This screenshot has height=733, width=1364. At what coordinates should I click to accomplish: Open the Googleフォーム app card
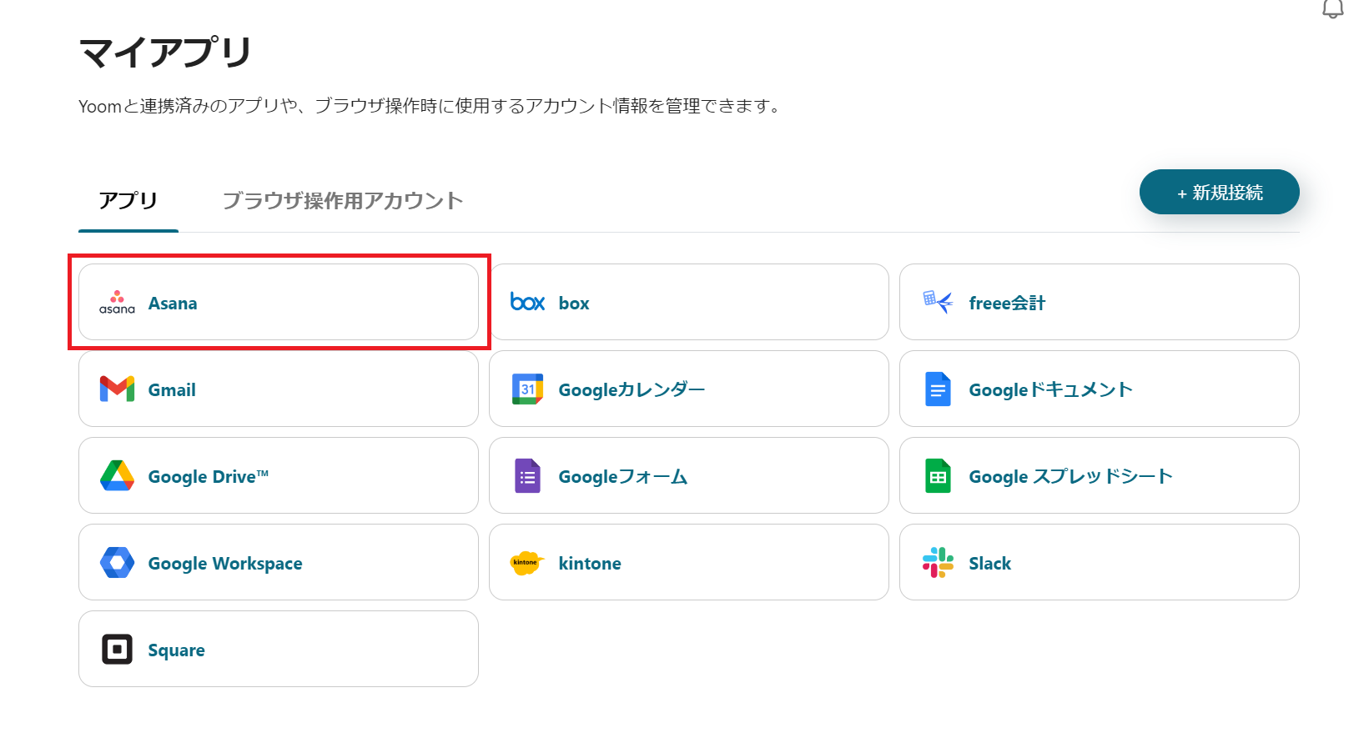tap(689, 475)
